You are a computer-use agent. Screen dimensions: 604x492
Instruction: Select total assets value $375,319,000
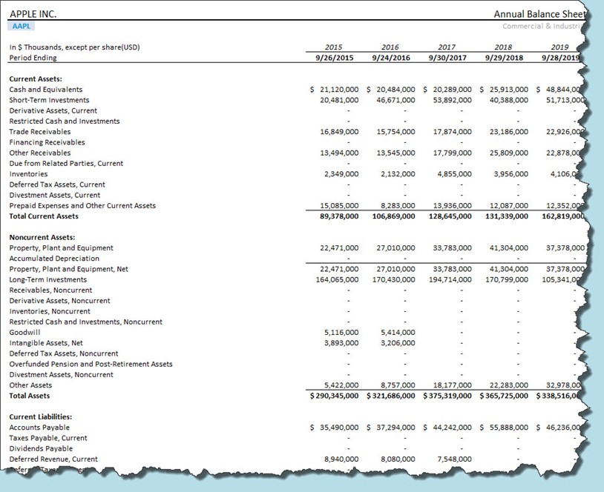(x=447, y=396)
